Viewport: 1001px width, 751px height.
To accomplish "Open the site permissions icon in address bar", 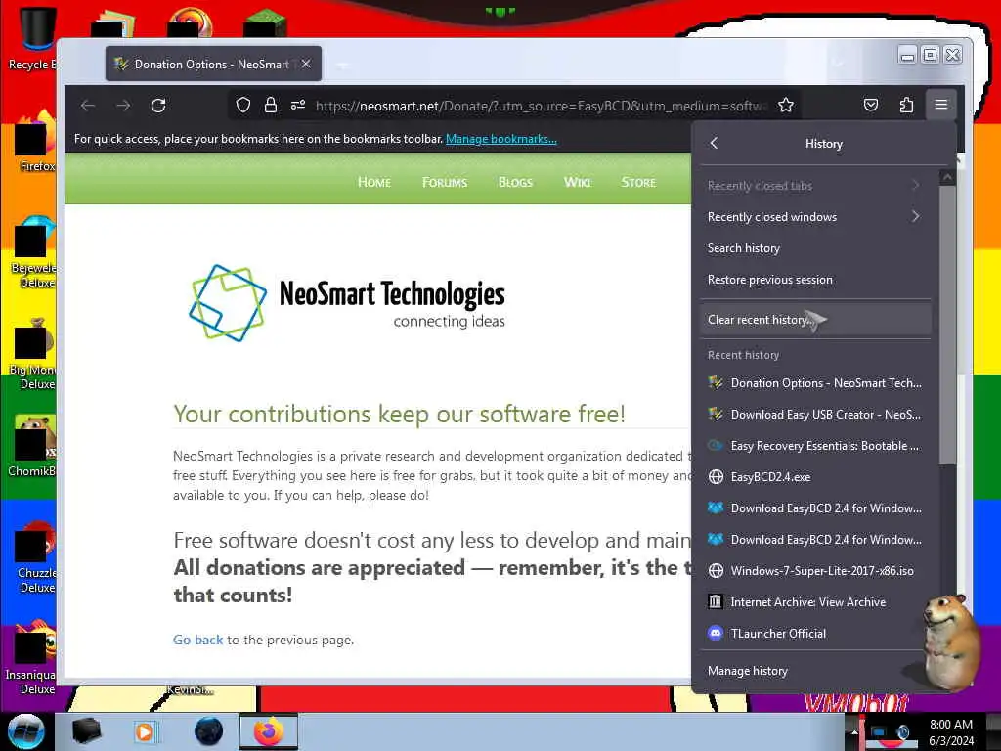I will [298, 106].
